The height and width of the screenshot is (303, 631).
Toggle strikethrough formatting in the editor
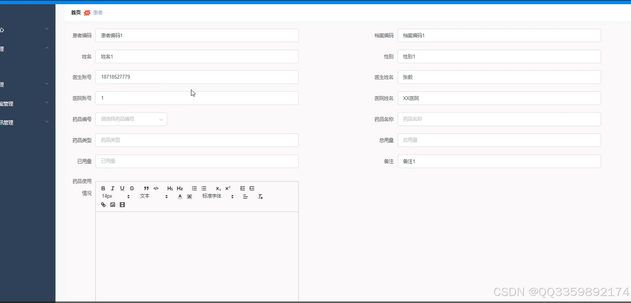click(x=132, y=188)
